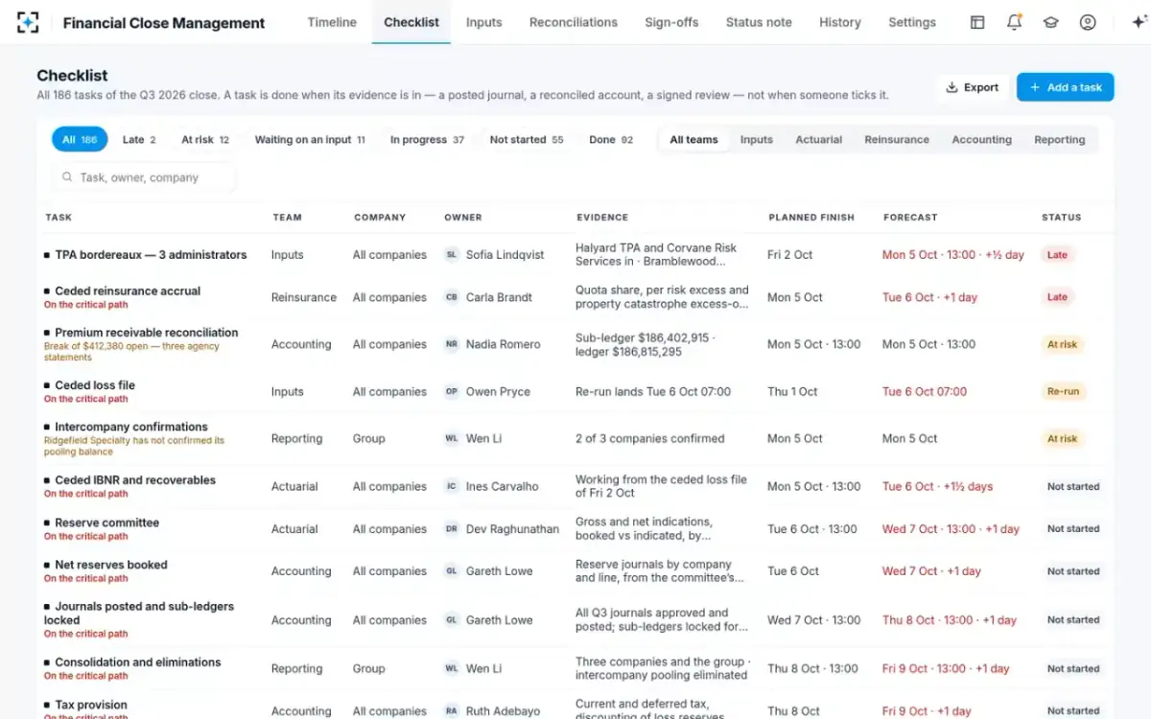
Task: Filter by Accounting team
Action: click(981, 139)
